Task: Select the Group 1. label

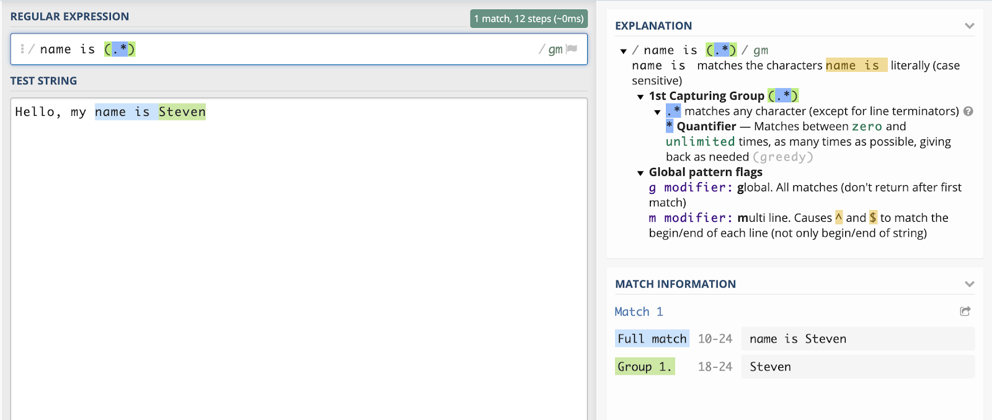Action: [x=645, y=367]
